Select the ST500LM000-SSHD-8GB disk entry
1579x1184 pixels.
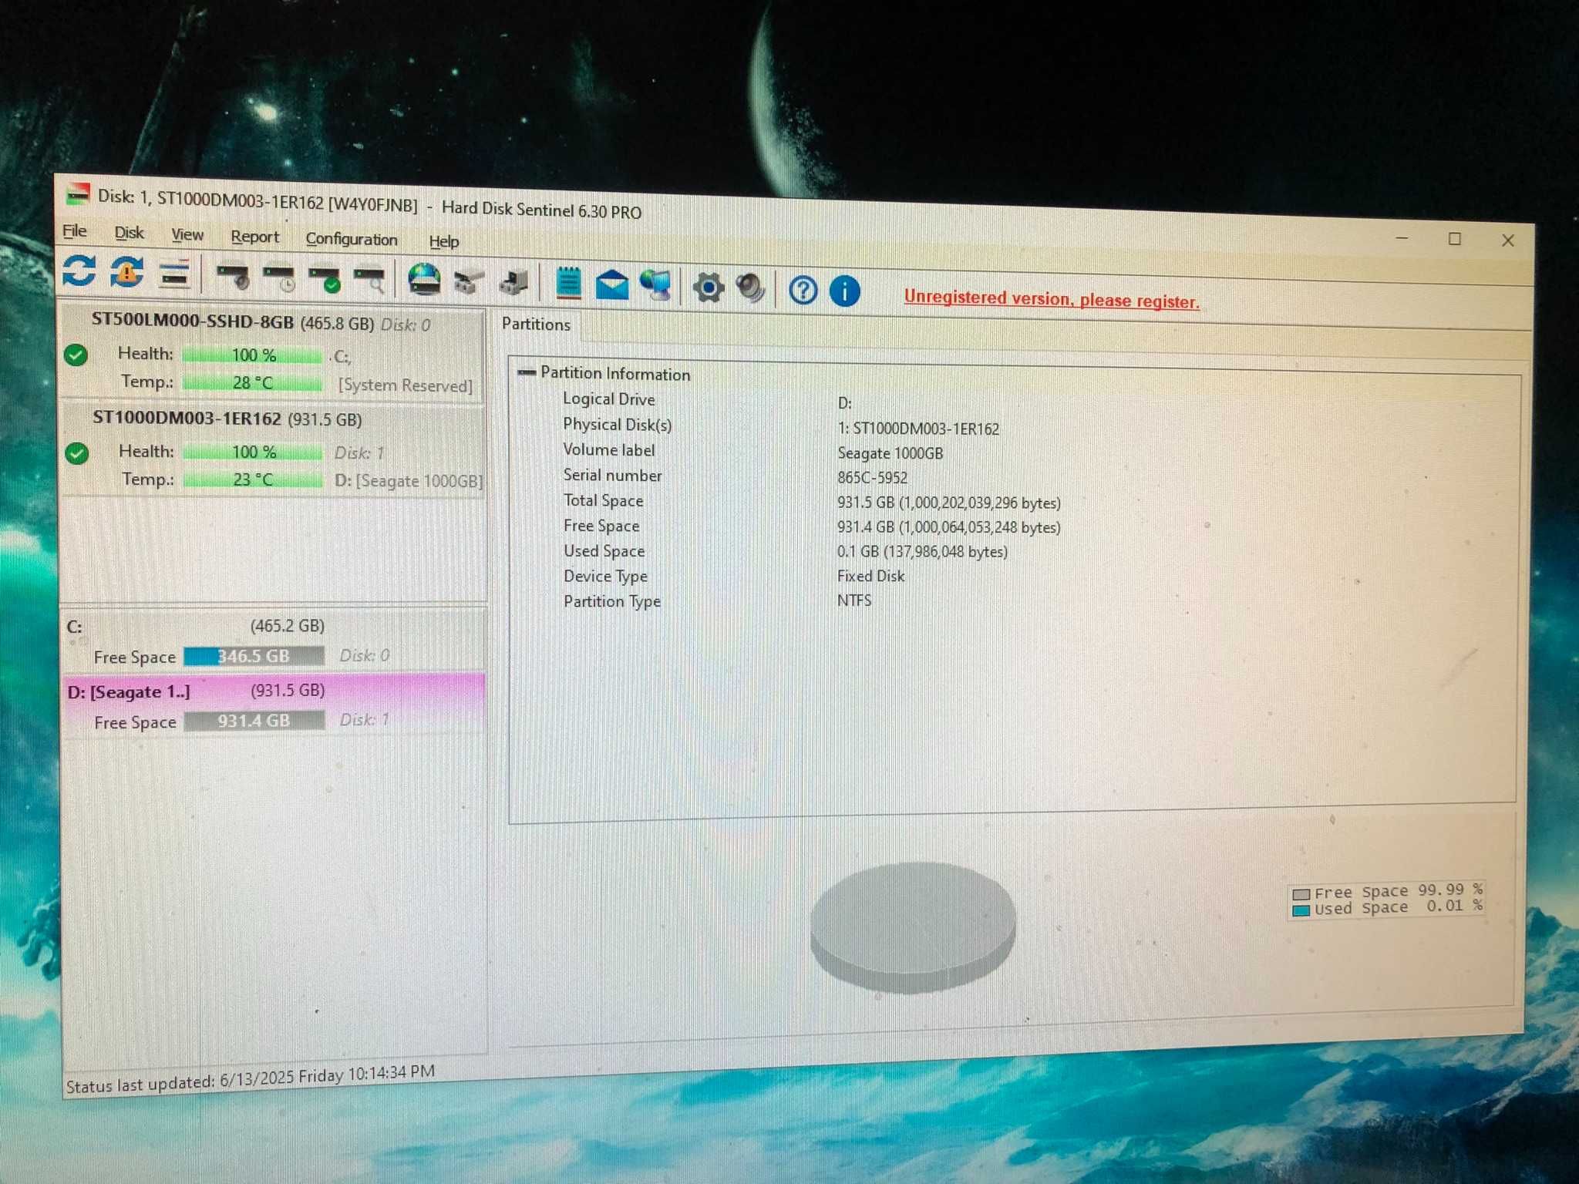[271, 355]
